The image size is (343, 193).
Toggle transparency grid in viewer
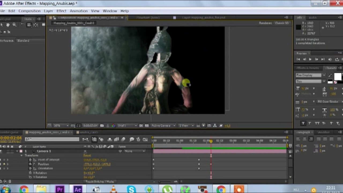pos(147,125)
